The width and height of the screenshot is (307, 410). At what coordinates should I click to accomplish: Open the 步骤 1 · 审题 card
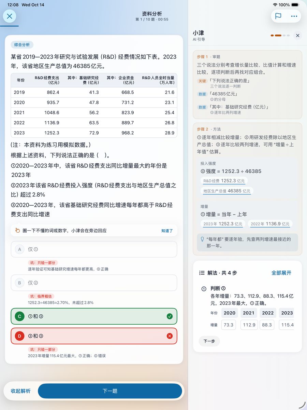(247, 85)
